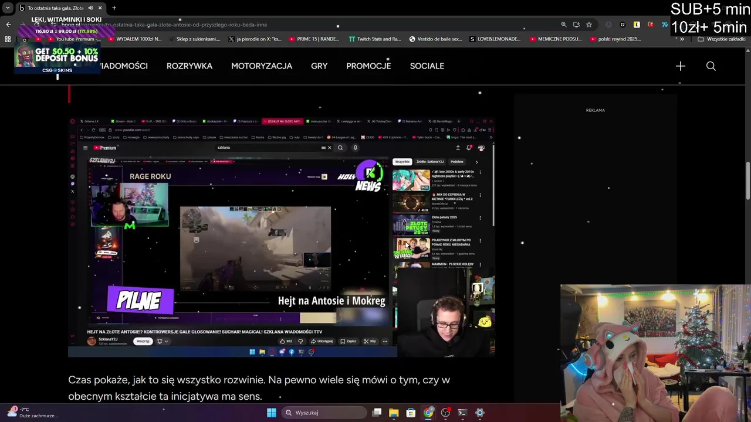Open Task View from the taskbar
The image size is (751, 422).
377,413
